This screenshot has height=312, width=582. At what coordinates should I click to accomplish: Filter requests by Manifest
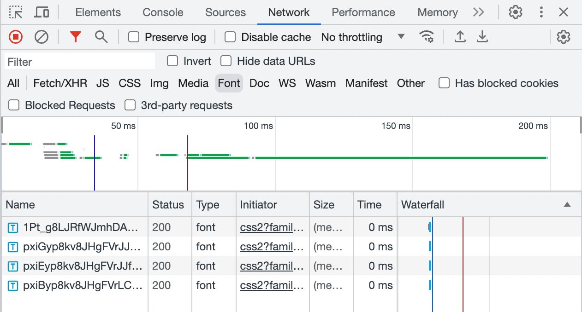click(367, 83)
